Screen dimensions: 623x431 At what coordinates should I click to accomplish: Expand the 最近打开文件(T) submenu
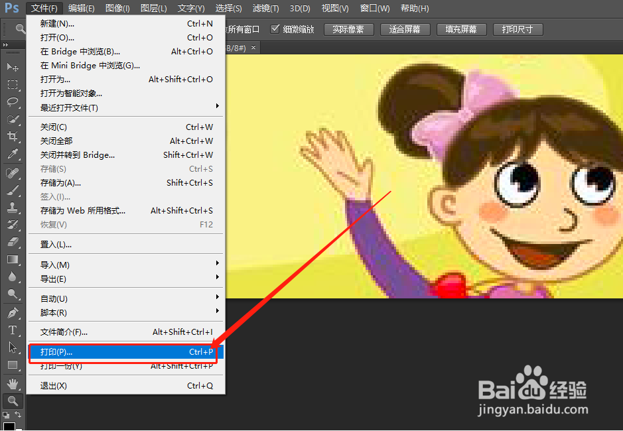tap(125, 107)
